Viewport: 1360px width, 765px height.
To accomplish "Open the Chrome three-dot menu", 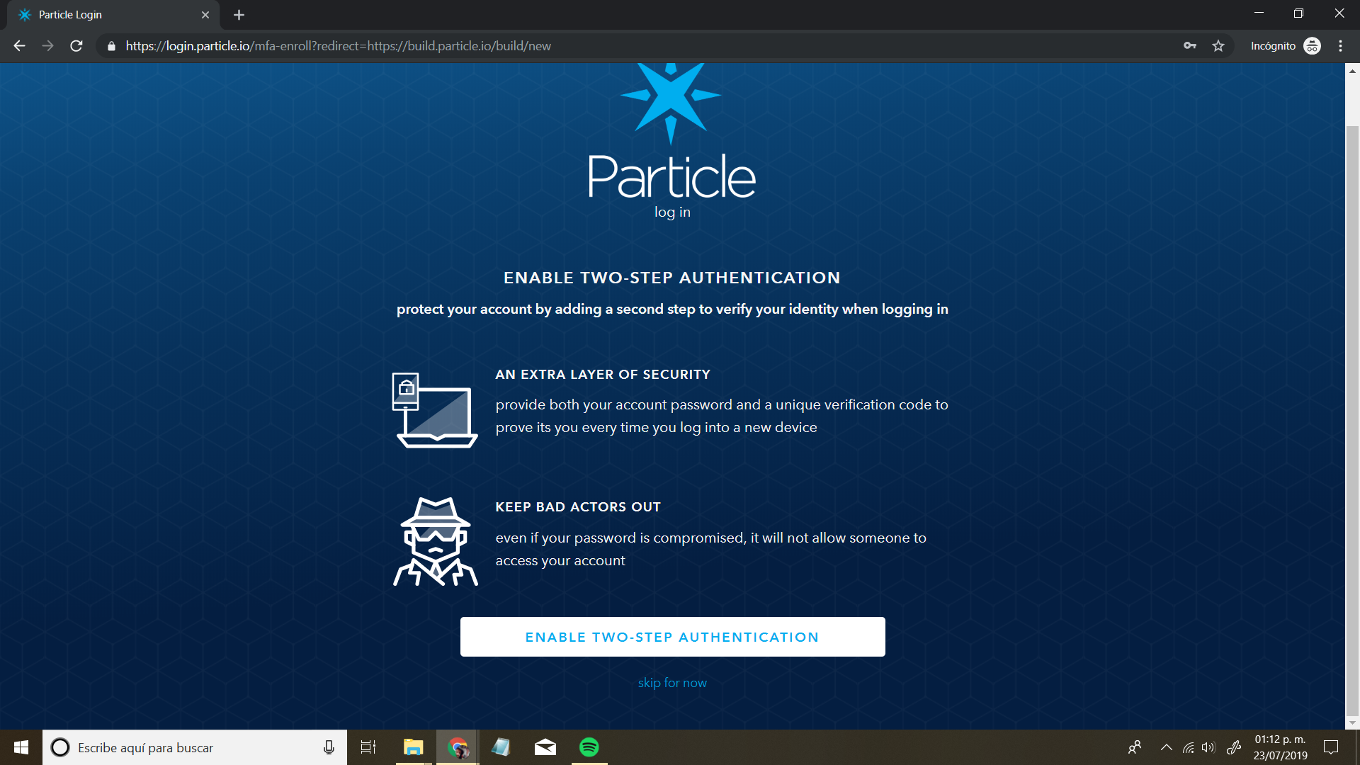I will coord(1340,46).
